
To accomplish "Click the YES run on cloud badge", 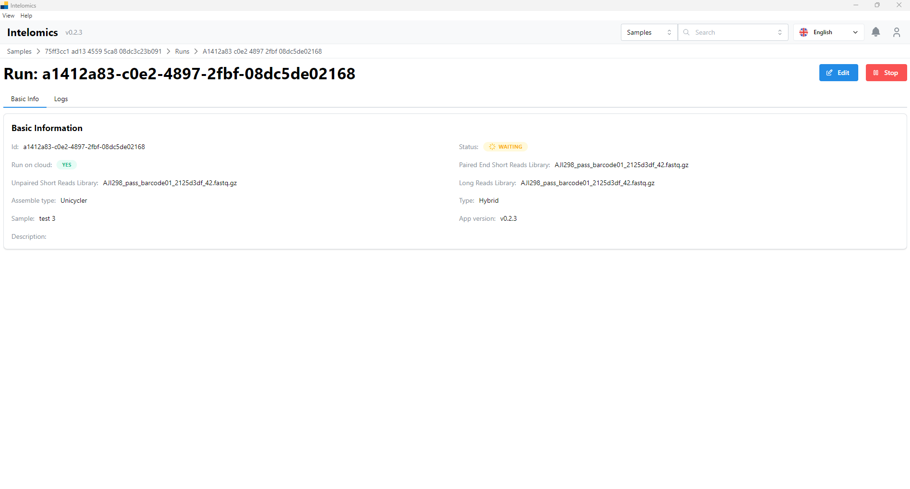I will click(x=66, y=165).
